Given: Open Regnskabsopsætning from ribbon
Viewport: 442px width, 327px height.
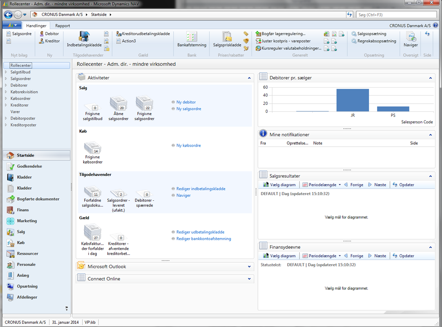Looking at the screenshot, I should click(x=374, y=41).
